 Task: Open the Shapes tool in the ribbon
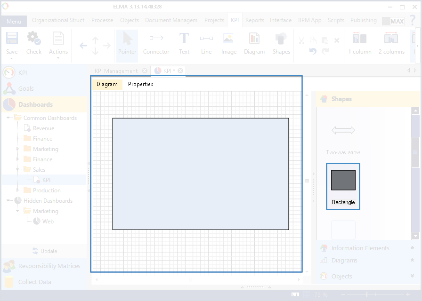tap(281, 43)
